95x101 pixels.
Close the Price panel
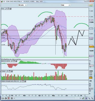10,9
